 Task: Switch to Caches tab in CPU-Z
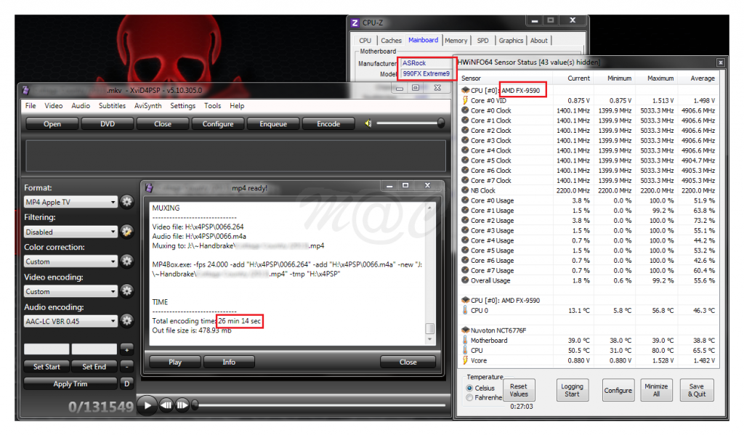391,41
